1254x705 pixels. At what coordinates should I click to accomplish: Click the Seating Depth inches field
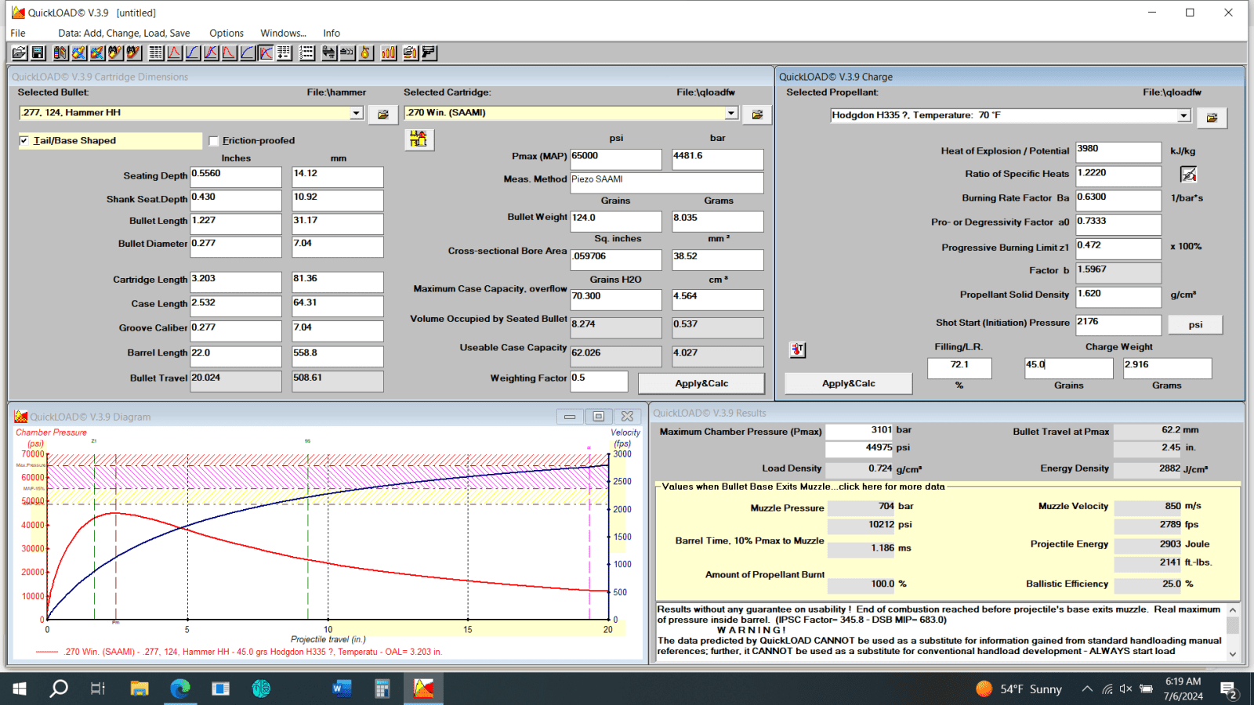pyautogui.click(x=235, y=176)
